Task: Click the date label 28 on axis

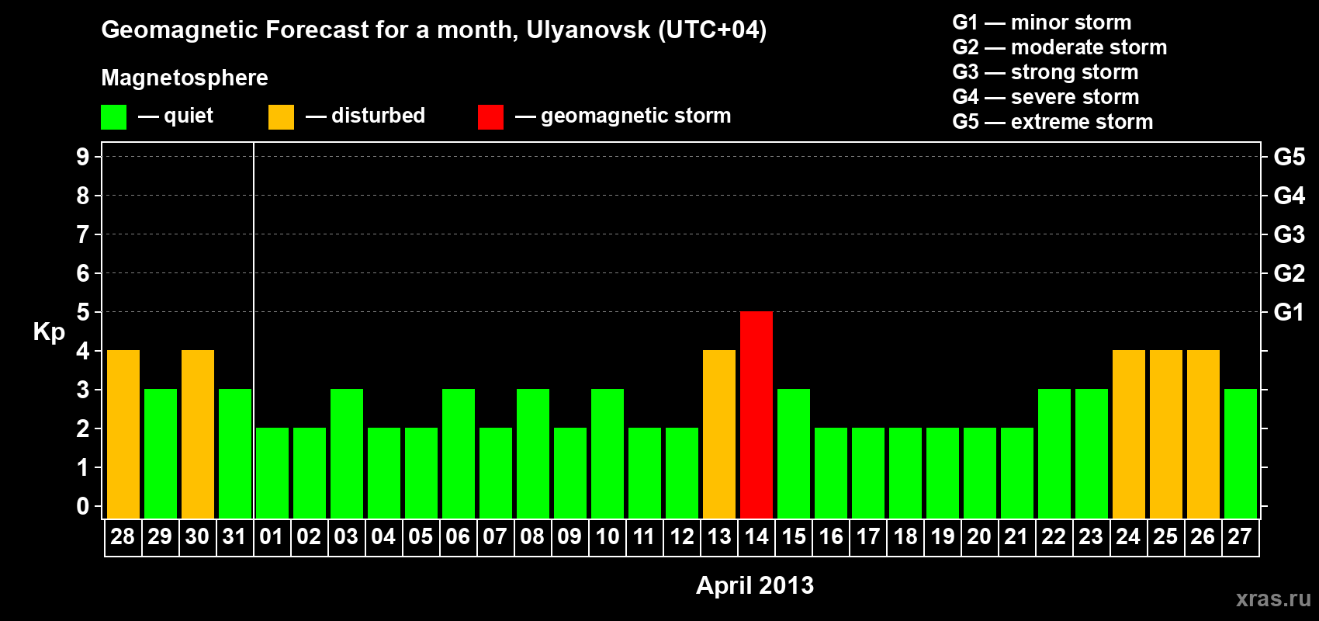Action: point(123,537)
